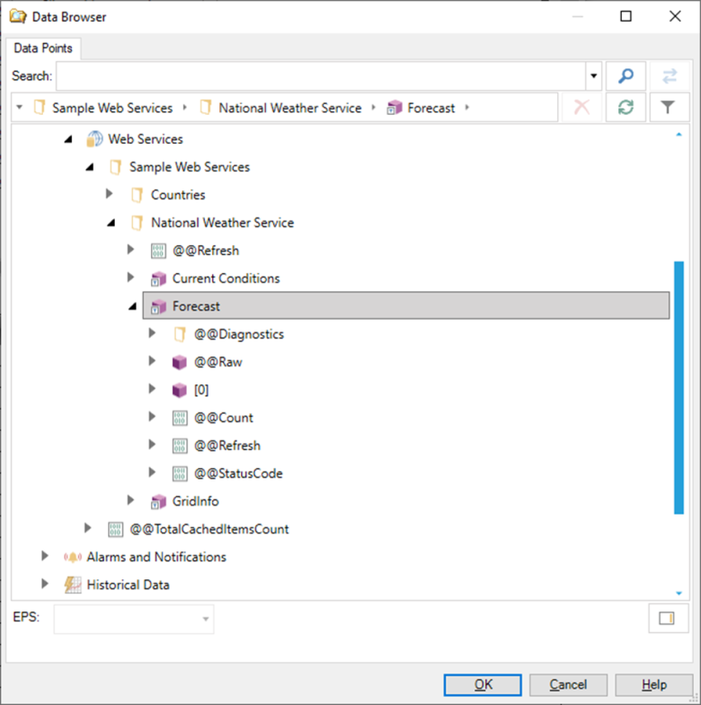This screenshot has height=705, width=701.
Task: Expand the GridInfo tree node
Action: click(132, 501)
